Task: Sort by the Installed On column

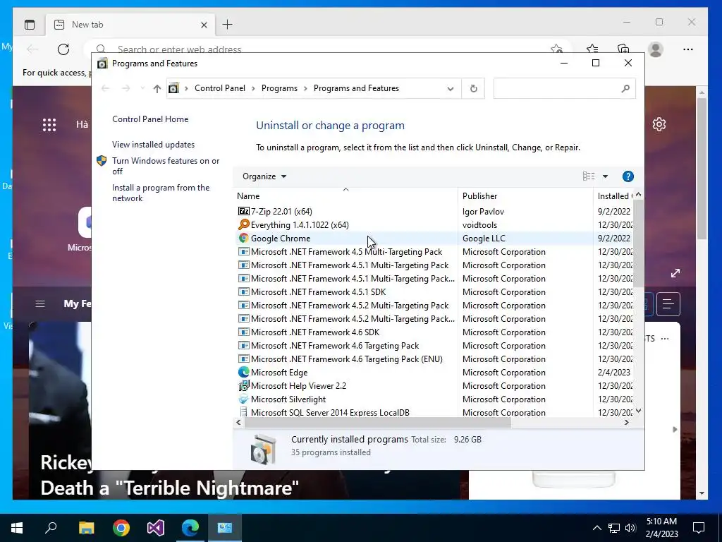Action: tap(614, 196)
